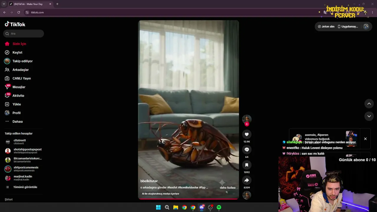The image size is (377, 212).
Task: Open account avatar menu at top right
Action: point(366,26)
